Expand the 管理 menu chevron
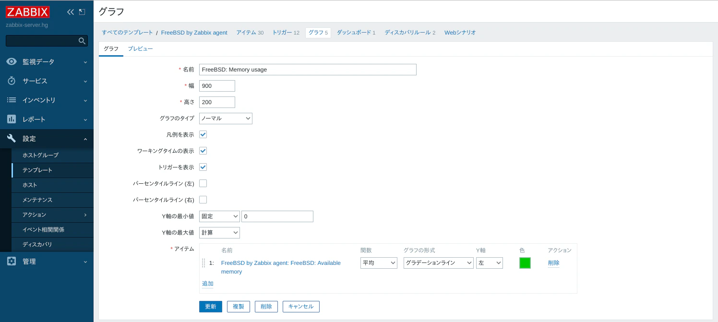This screenshot has height=322, width=718. [85, 262]
